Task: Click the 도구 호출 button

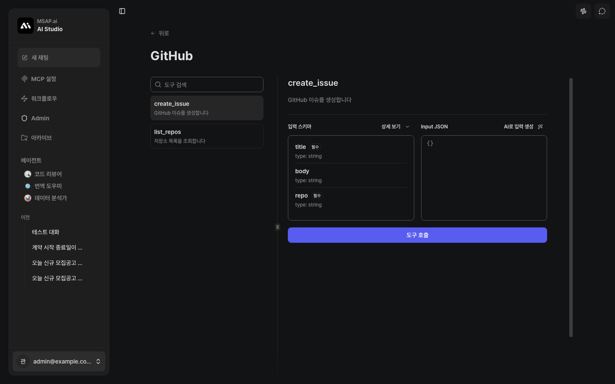Action: [x=417, y=235]
